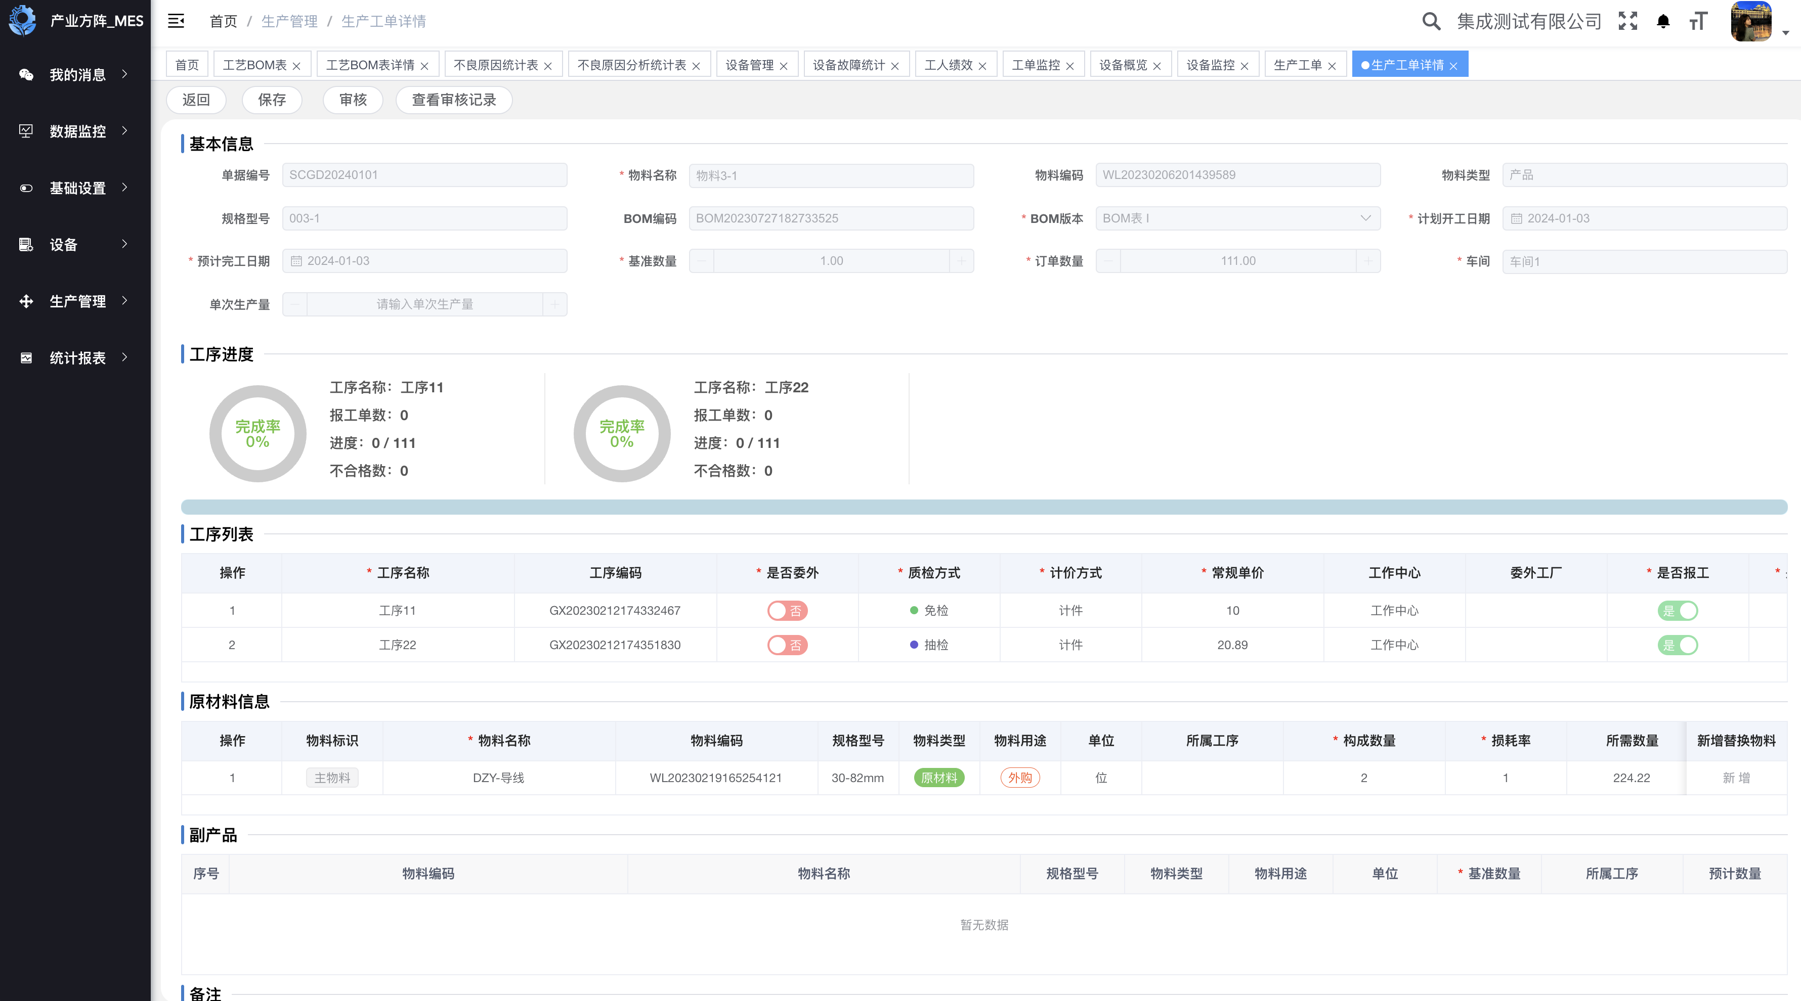The height and width of the screenshot is (1001, 1801).
Task: Expand 基础设置 menu chevron
Action: 125,187
